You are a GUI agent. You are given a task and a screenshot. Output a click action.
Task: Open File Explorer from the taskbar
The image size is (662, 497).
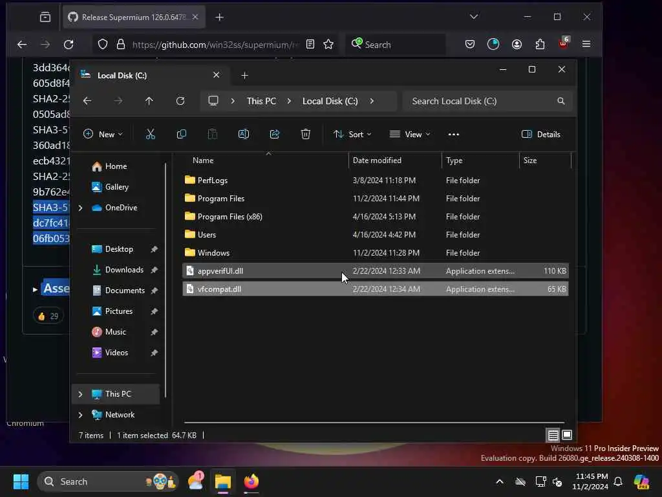[x=223, y=481]
